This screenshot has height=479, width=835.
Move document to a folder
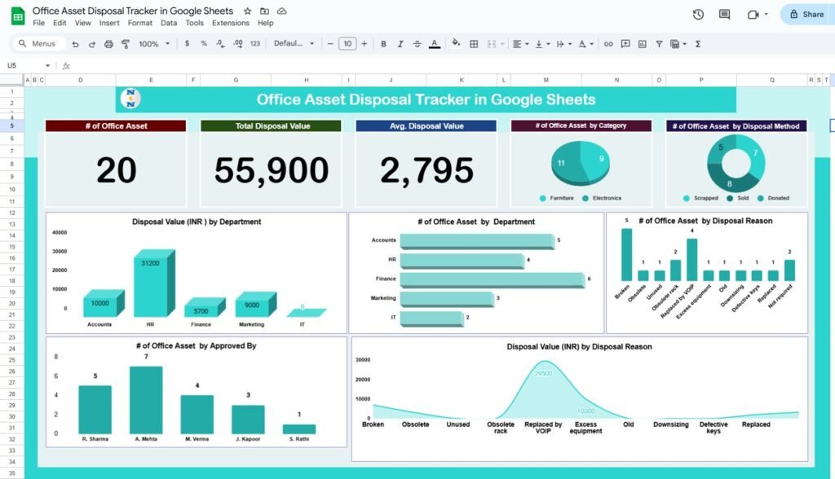point(265,11)
